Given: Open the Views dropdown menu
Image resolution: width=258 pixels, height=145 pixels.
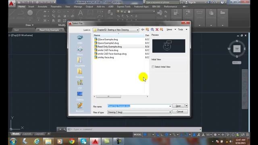Looking at the screenshot, I should tap(171, 29).
